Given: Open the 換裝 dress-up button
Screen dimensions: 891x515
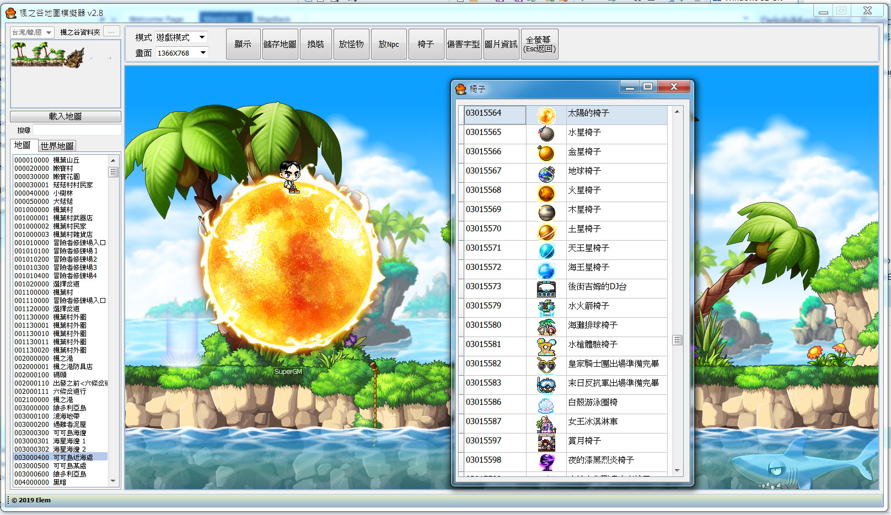Looking at the screenshot, I should point(316,44).
